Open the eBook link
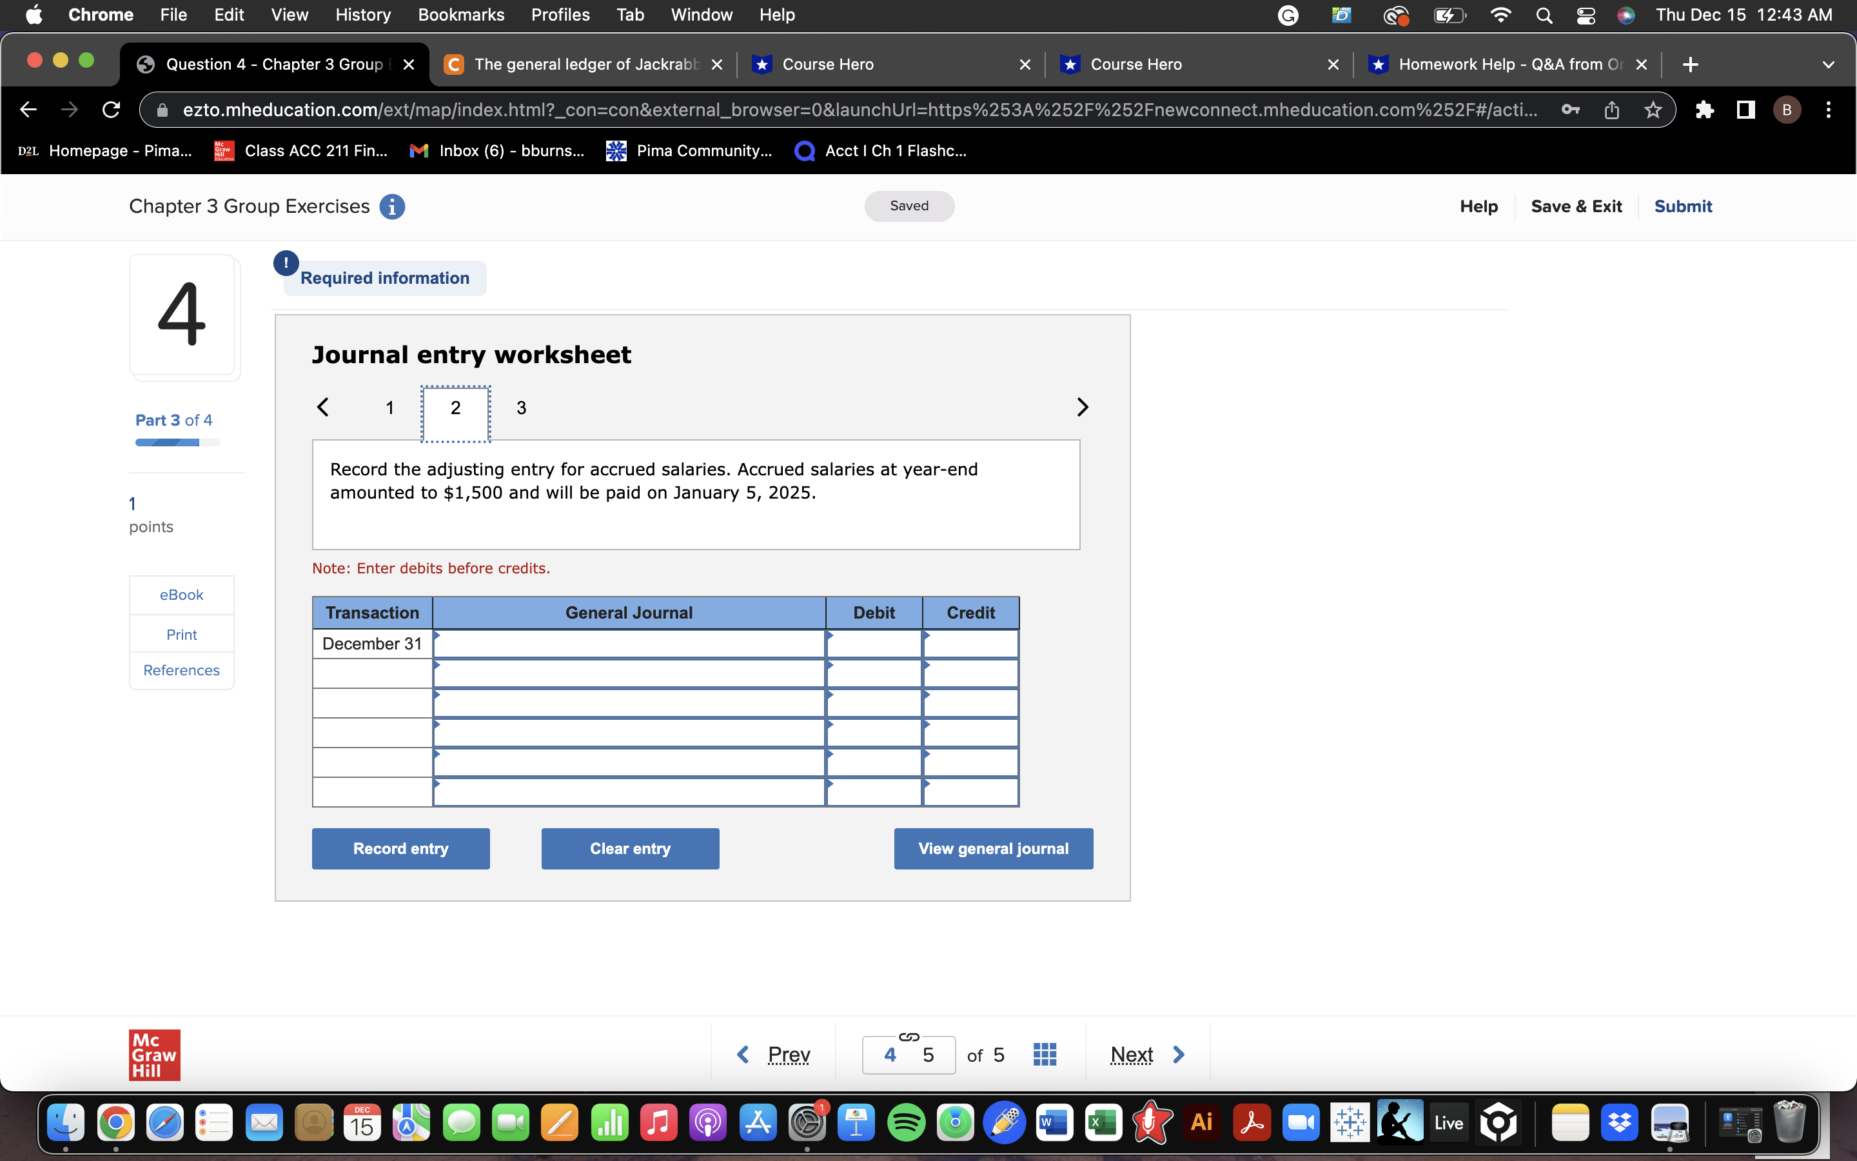This screenshot has width=1857, height=1161. [181, 595]
